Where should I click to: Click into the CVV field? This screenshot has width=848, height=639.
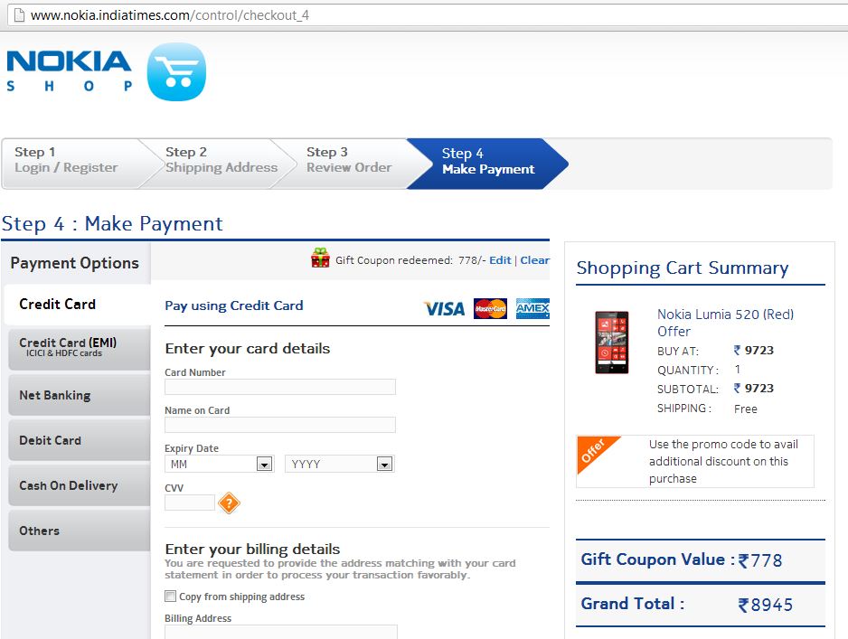click(190, 503)
